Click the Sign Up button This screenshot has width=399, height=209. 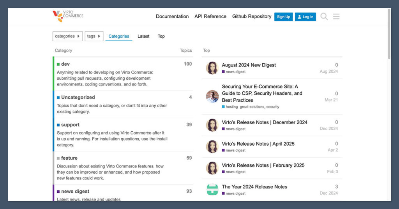click(284, 17)
